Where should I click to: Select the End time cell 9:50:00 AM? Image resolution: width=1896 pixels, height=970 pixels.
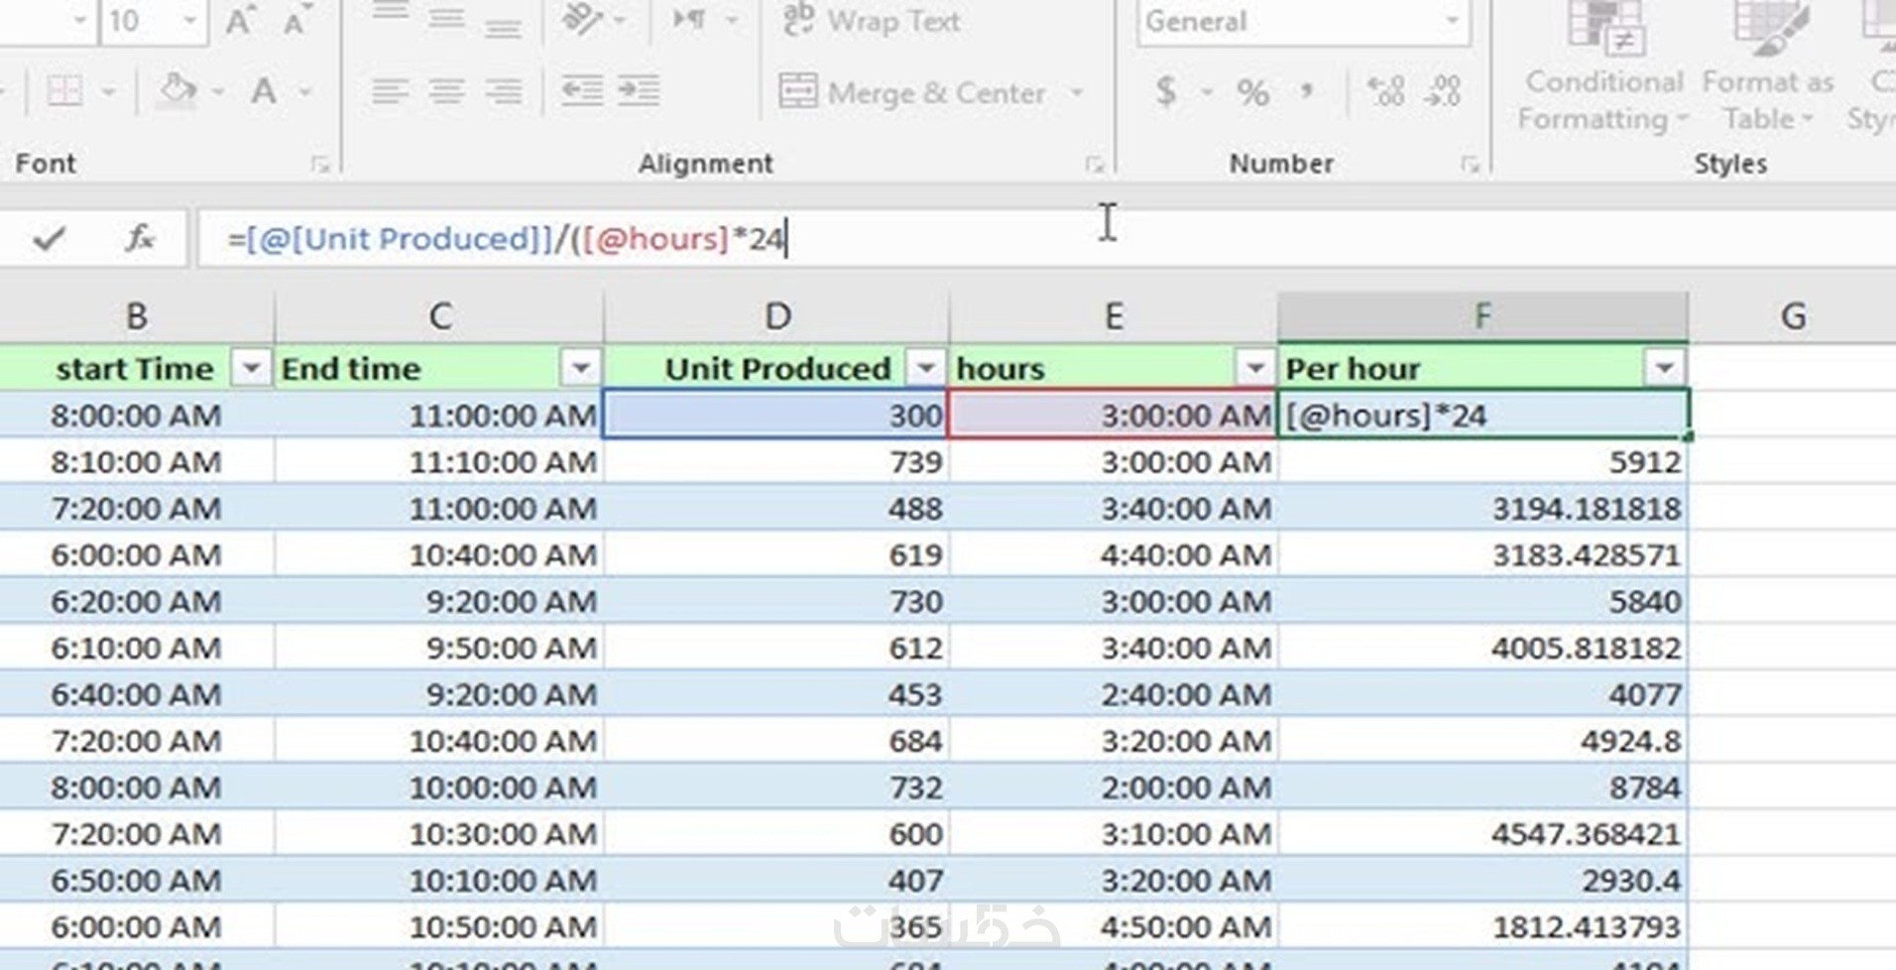439,649
